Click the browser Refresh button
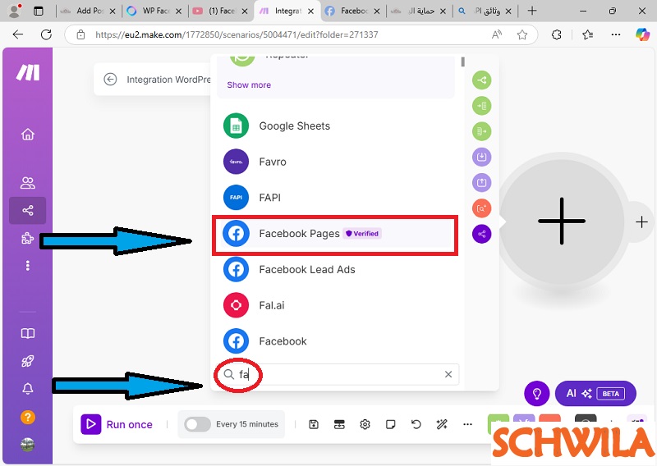The width and height of the screenshot is (657, 466). tap(46, 34)
